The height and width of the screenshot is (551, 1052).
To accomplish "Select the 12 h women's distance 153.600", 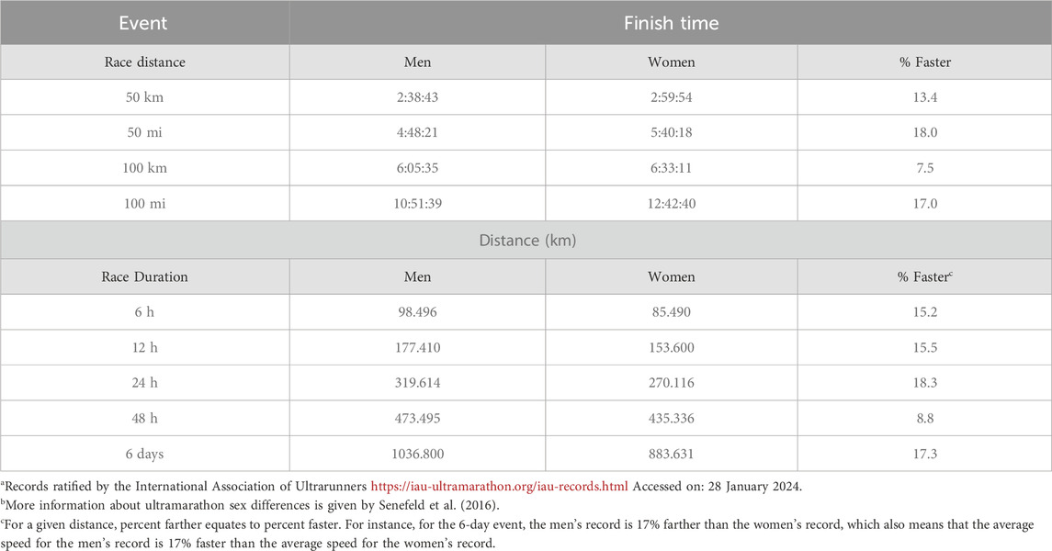I will [x=671, y=348].
